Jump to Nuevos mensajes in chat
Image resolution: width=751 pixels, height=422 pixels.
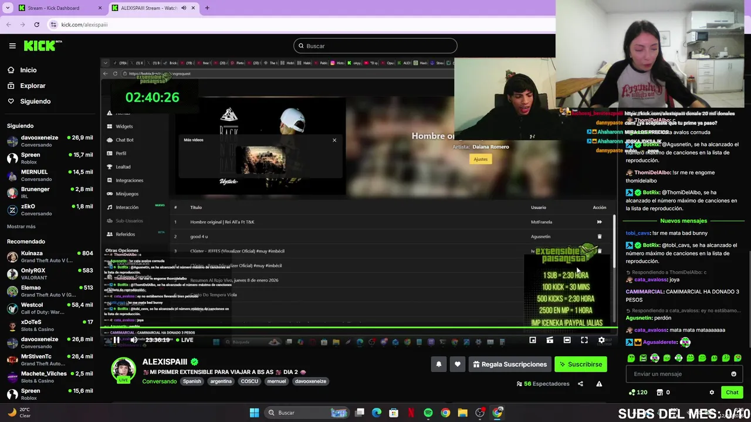click(x=684, y=221)
